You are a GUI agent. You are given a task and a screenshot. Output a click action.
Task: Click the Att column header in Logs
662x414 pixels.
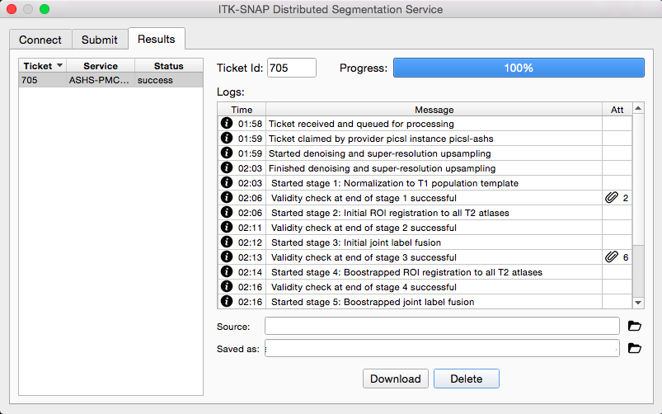[x=617, y=110]
